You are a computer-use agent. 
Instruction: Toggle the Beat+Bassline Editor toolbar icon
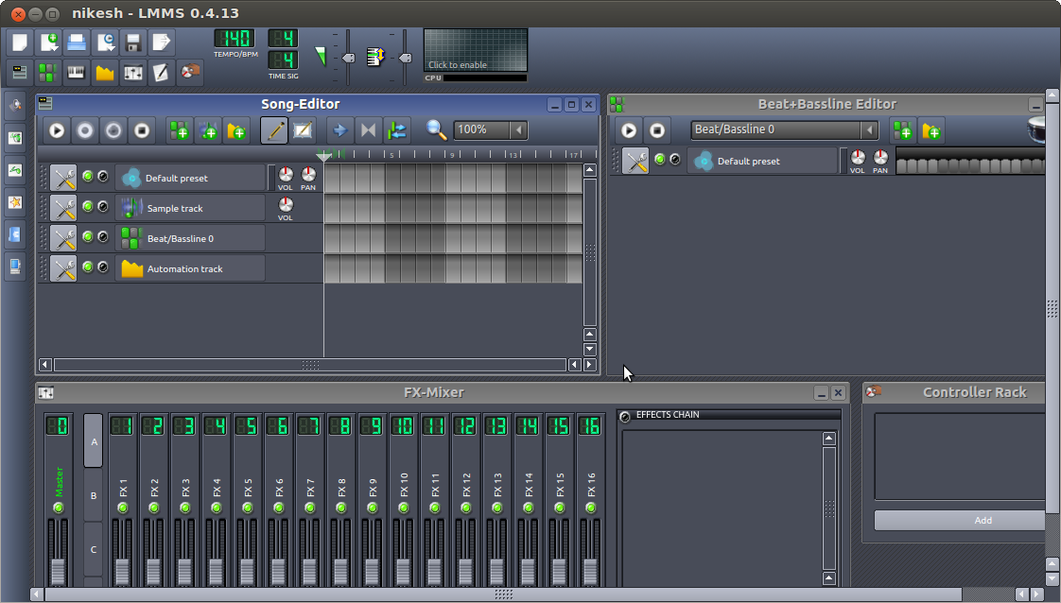click(47, 72)
